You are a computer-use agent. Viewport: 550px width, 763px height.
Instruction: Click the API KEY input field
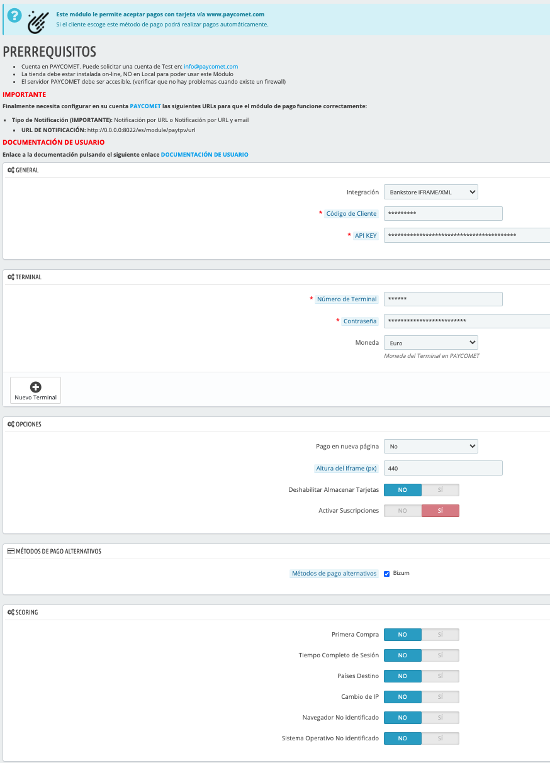(x=466, y=235)
